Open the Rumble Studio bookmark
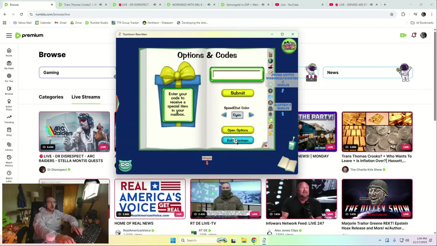 [x=97, y=23]
